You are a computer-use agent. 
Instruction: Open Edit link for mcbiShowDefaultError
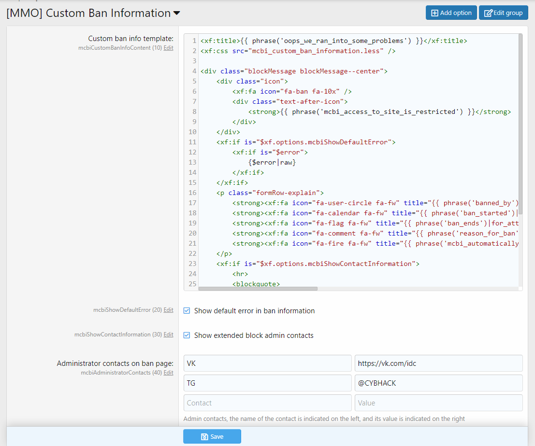tap(168, 310)
